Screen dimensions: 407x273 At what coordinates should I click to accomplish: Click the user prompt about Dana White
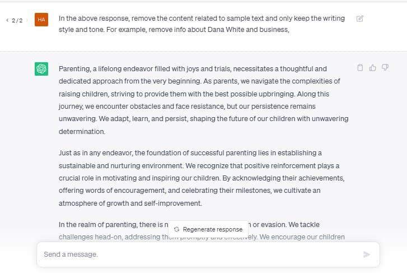click(202, 24)
